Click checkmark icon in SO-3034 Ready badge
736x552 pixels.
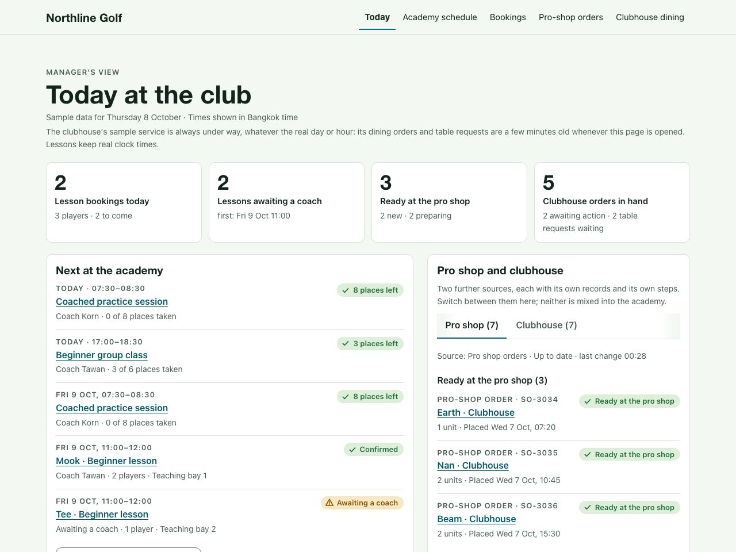coord(588,401)
